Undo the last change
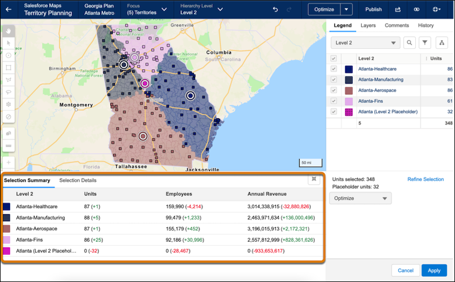Image resolution: width=455 pixels, height=282 pixels. click(x=275, y=9)
